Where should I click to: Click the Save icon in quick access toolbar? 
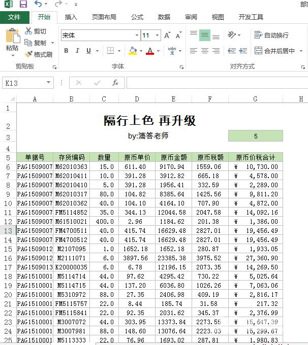pos(23,4)
